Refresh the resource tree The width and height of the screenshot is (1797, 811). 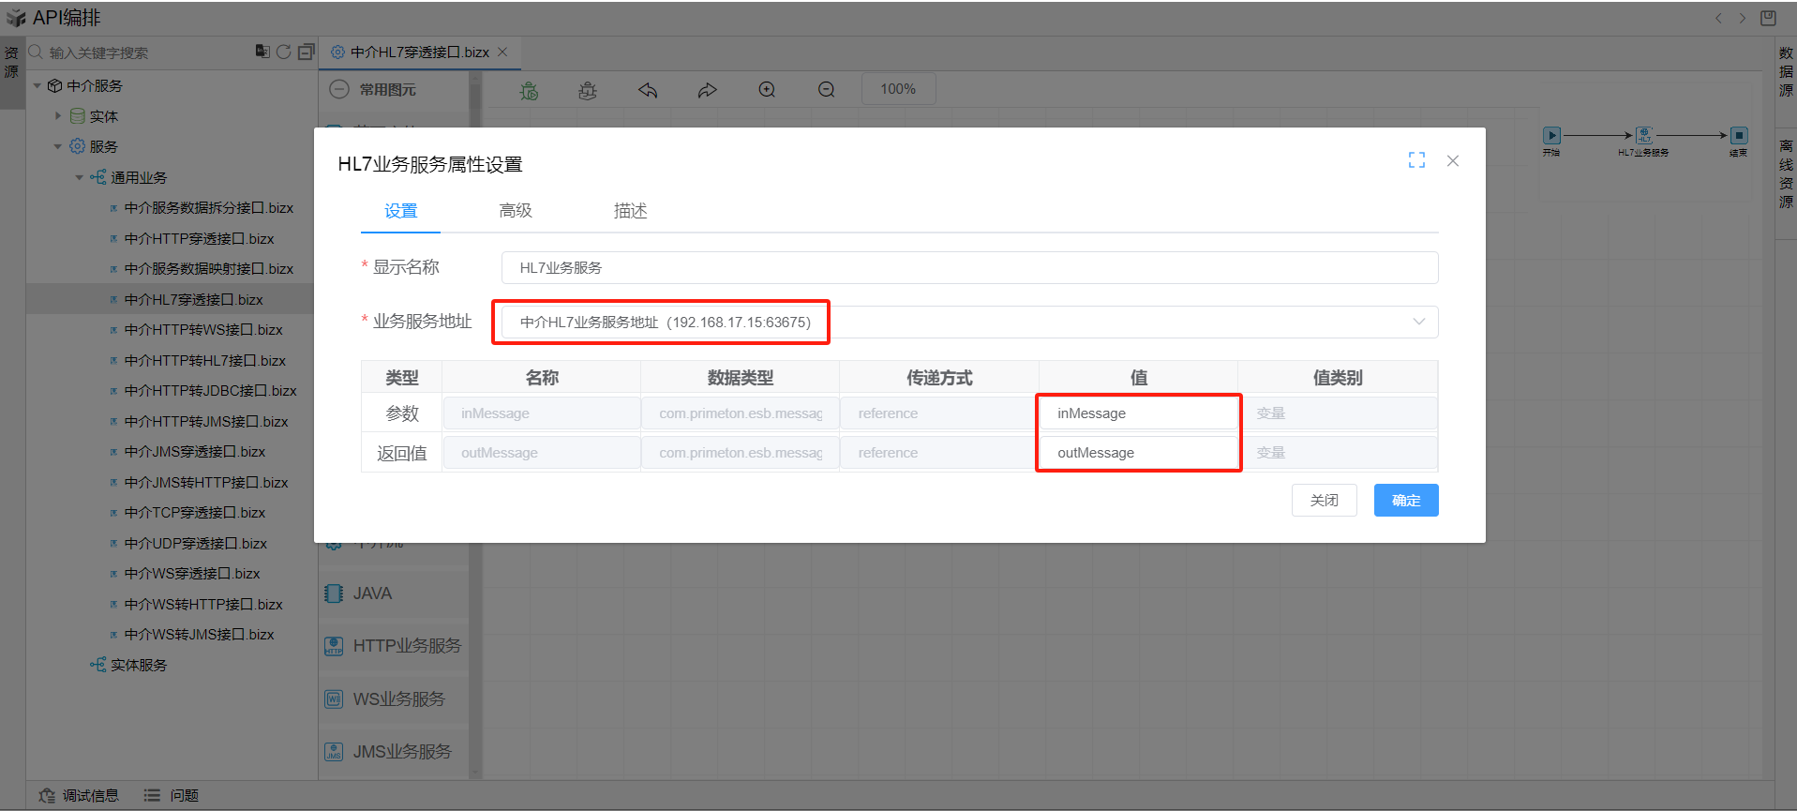pyautogui.click(x=283, y=52)
